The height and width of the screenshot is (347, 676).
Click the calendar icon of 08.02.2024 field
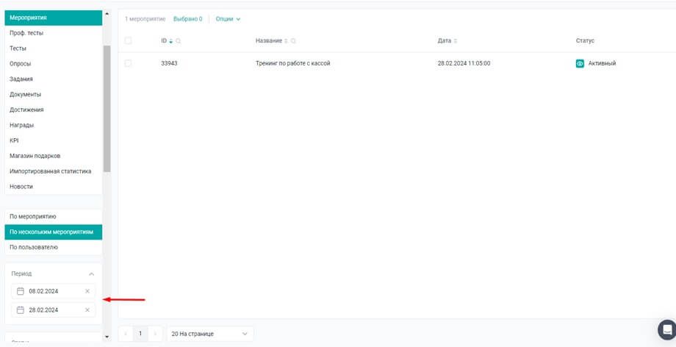tap(21, 291)
